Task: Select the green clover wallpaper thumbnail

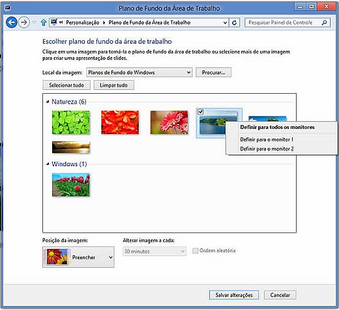Action: click(71, 122)
